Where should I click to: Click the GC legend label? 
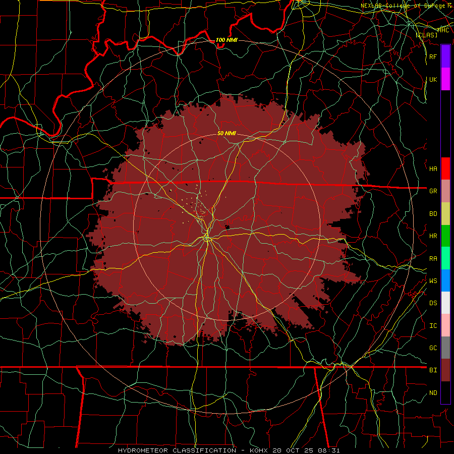(x=433, y=348)
